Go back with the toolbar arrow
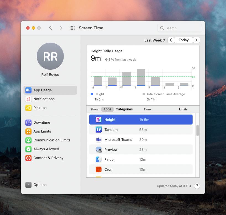This screenshot has height=215, width=226. [x=51, y=28]
